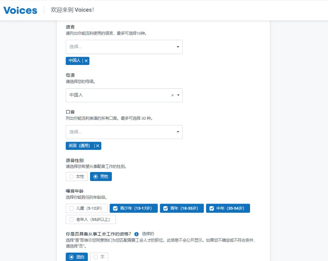Uncheck 青少年 (13-17岁) age range
328x261 pixels.
(x=134, y=208)
